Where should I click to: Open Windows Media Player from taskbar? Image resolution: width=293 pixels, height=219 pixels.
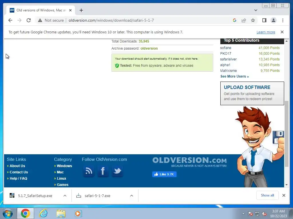point(78,213)
